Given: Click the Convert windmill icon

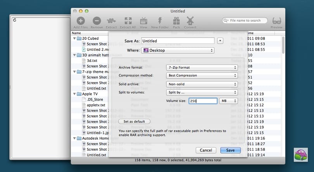Looking at the screenshot, I should [190, 21].
